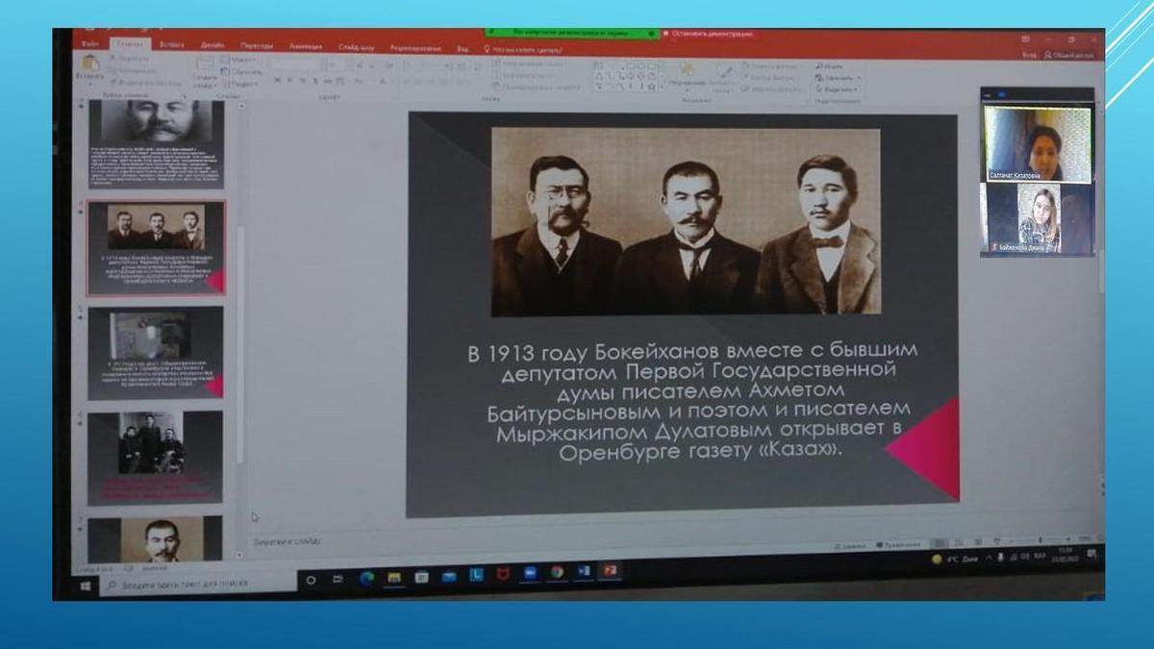Switch to the Вставка (Insert) ribbon tab
Screen dimensions: 1154x649
click(x=171, y=45)
